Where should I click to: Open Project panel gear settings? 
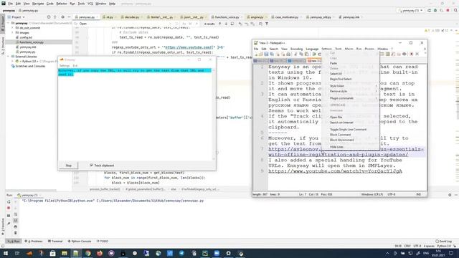click(62, 17)
